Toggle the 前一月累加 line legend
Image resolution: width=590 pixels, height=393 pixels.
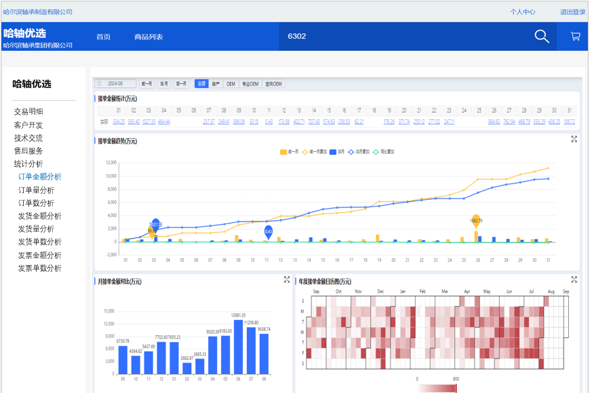tap(314, 152)
